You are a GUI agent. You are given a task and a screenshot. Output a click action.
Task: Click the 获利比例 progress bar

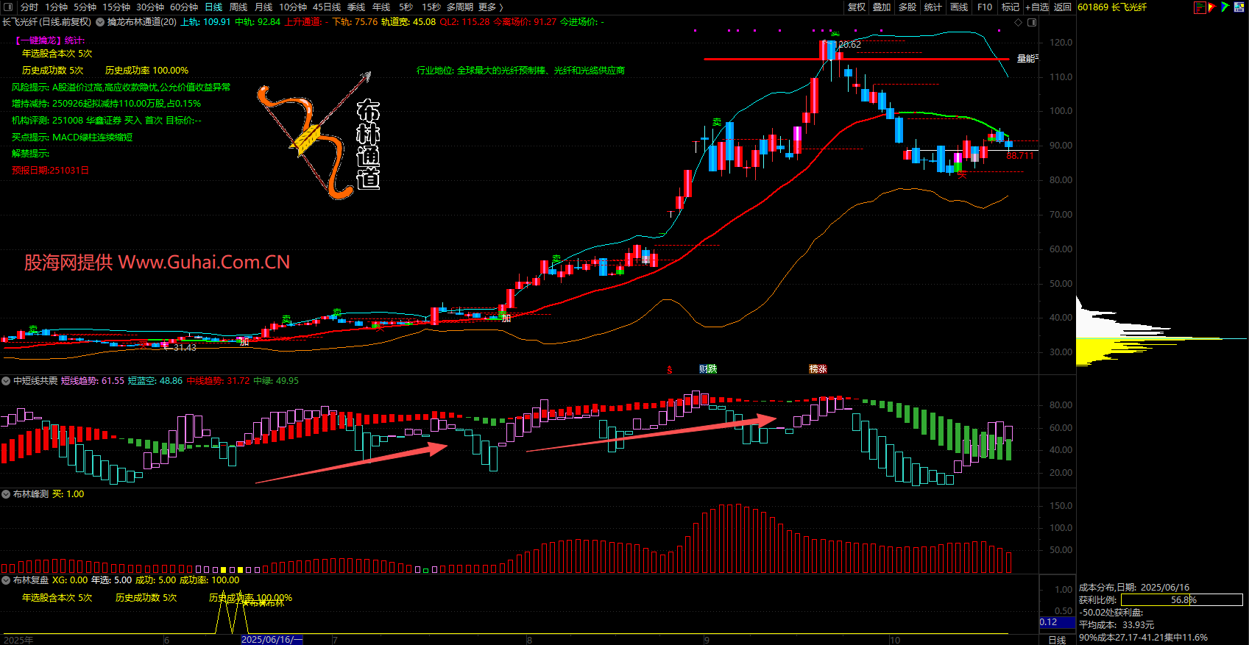1181,600
